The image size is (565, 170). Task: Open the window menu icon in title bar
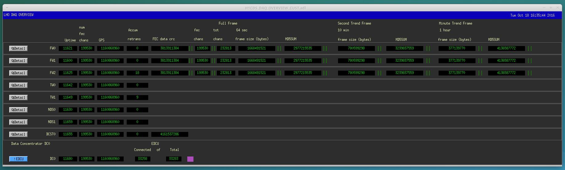(7, 8)
